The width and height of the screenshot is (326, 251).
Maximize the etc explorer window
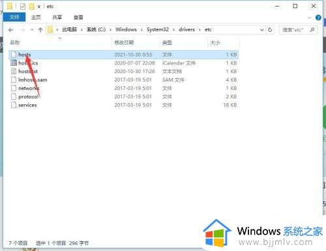295,6
